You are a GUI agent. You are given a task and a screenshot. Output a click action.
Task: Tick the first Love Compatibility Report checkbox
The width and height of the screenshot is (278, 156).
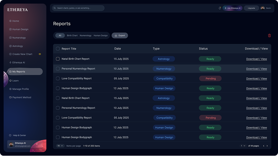[58, 78]
